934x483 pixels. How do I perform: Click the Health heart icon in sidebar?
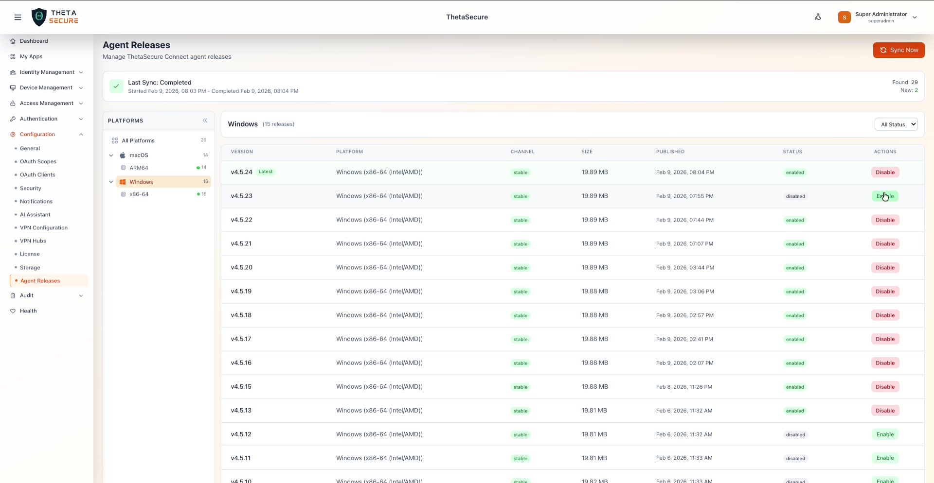click(13, 311)
